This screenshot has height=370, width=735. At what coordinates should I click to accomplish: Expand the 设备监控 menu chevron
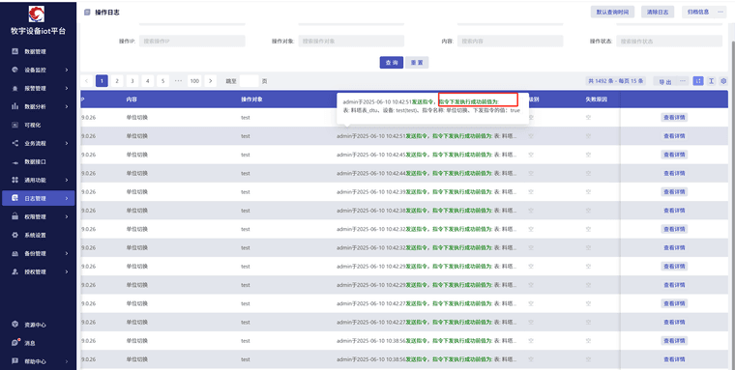(x=67, y=70)
